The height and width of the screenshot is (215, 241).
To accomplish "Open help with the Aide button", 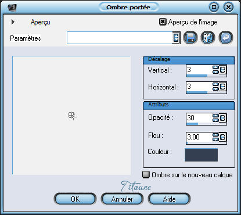I will (x=169, y=199).
